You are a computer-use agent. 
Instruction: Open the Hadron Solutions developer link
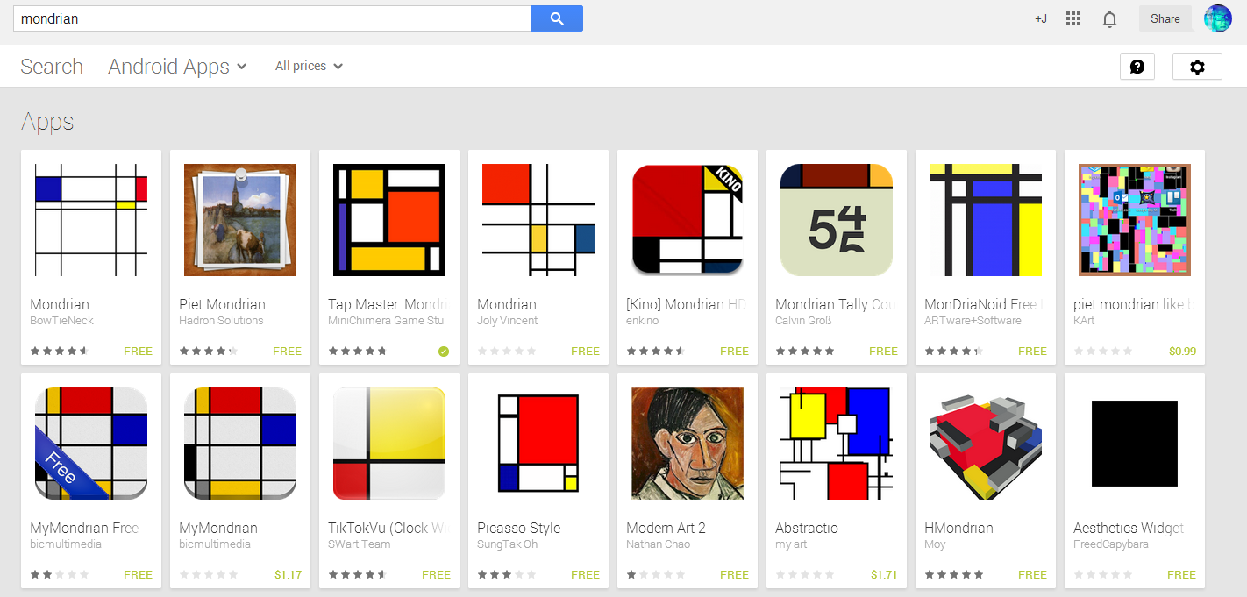pyautogui.click(x=221, y=321)
